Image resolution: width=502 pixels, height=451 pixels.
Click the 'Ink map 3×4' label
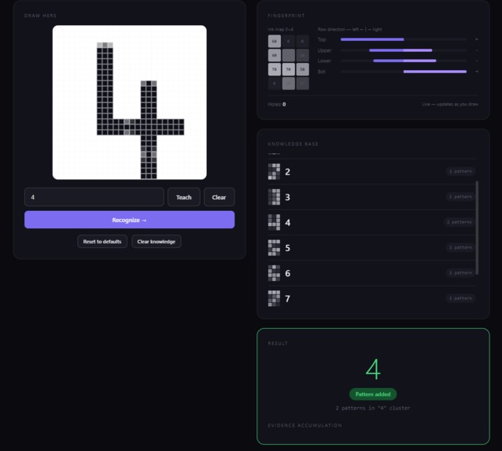coord(280,29)
